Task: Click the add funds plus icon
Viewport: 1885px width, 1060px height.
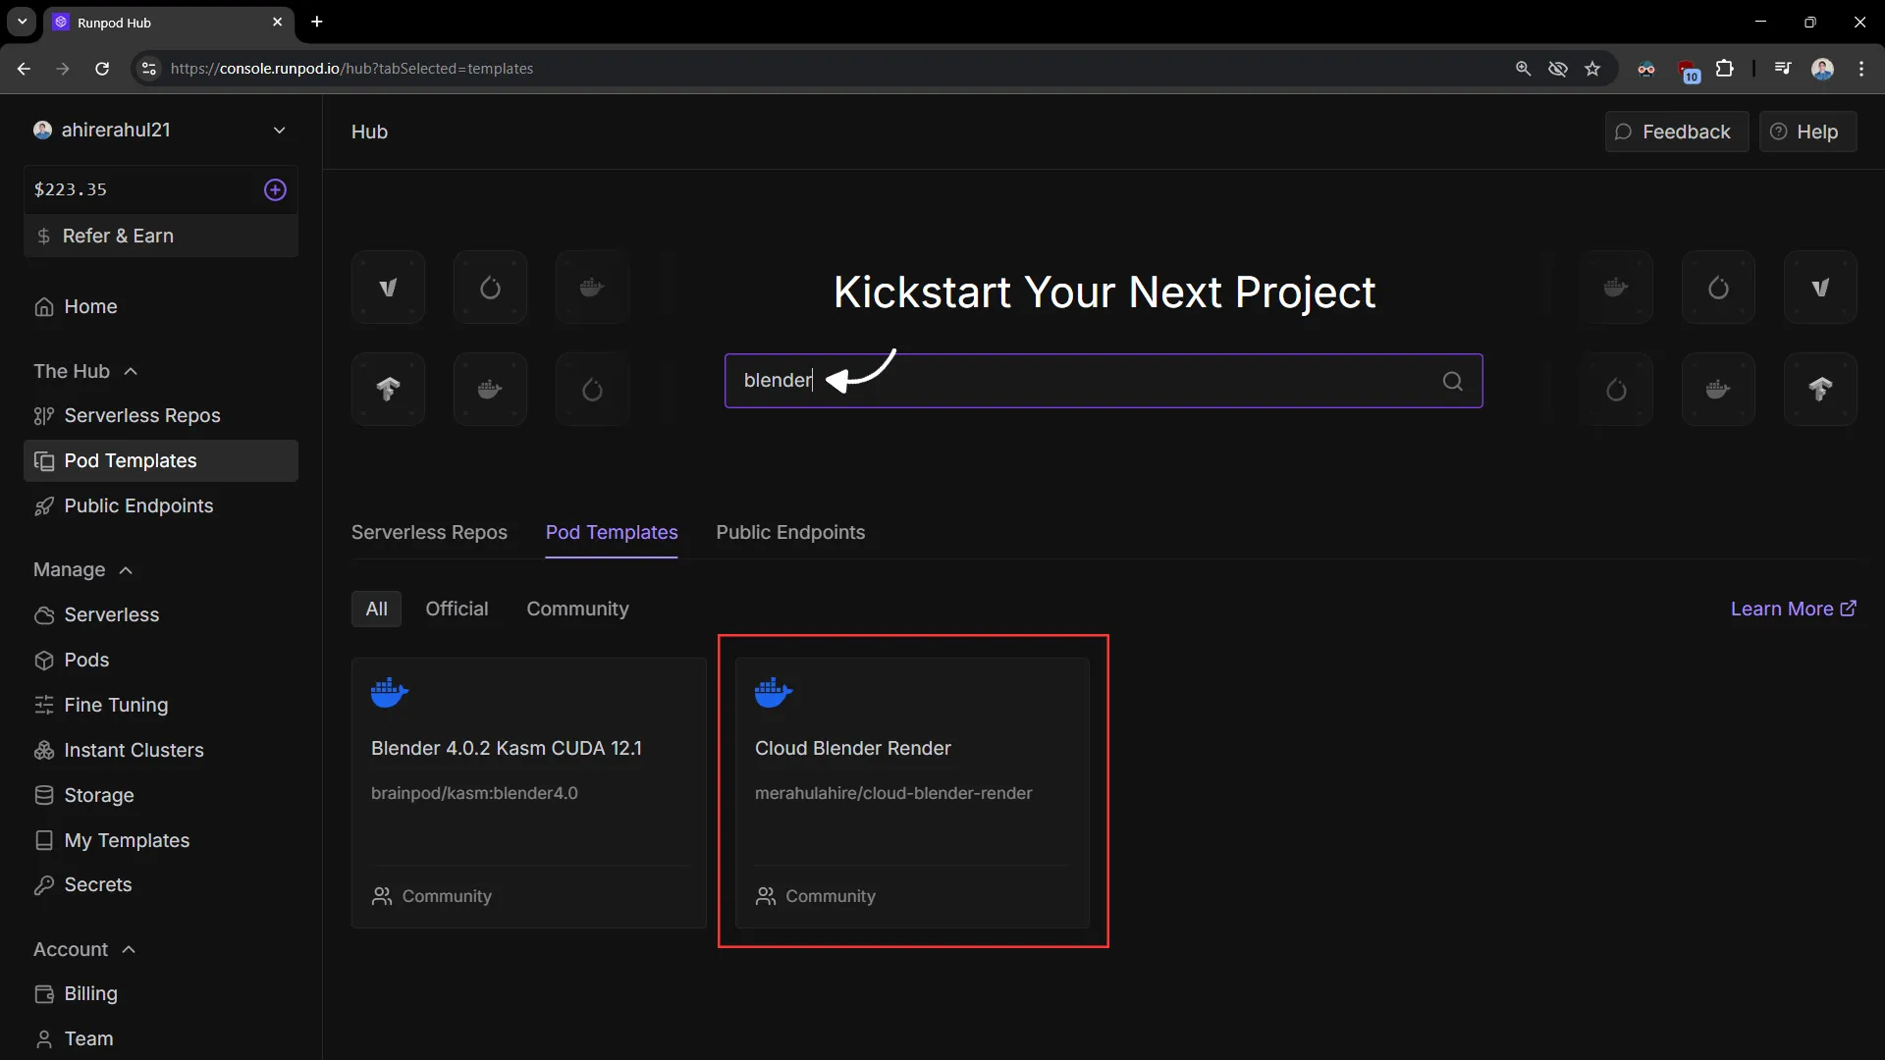Action: (x=275, y=189)
